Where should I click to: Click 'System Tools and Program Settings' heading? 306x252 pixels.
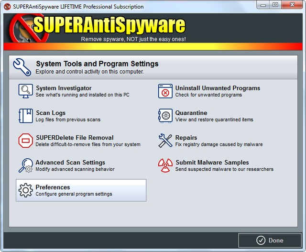[97, 64]
